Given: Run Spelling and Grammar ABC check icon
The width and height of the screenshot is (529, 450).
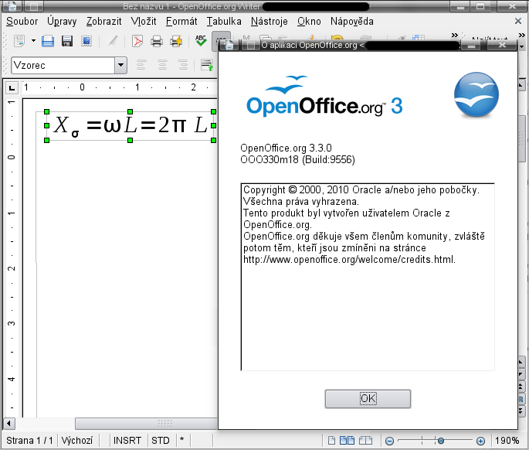Looking at the screenshot, I should point(201,41).
